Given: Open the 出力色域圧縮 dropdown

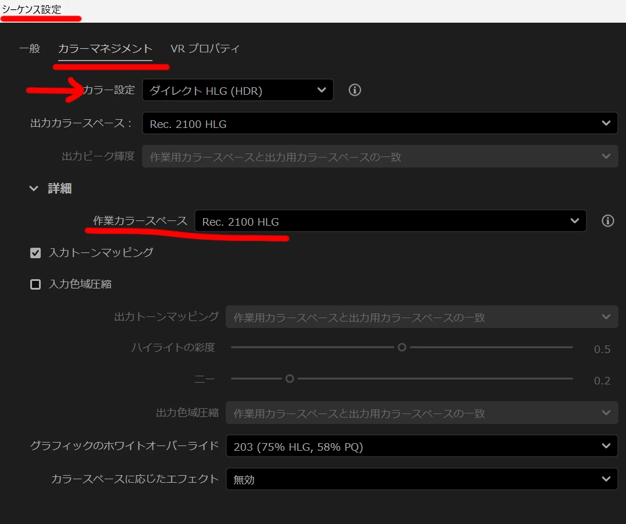Looking at the screenshot, I should [x=422, y=413].
